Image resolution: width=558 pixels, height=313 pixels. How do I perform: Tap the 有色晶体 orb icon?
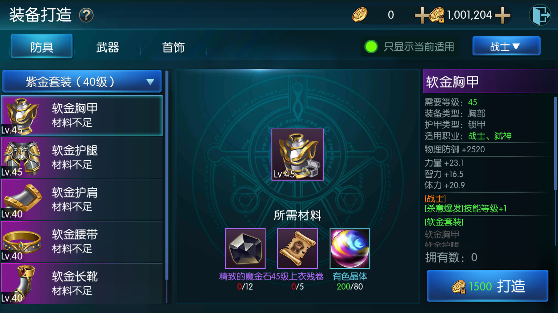coord(350,248)
